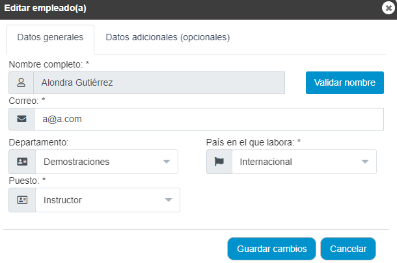Focus the Nombre completo field with Alondra Gutiérrez
The height and width of the screenshot is (263, 397).
159,83
